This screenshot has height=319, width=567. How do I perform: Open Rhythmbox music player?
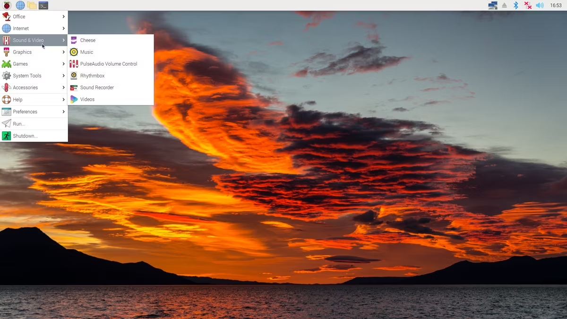tap(92, 76)
